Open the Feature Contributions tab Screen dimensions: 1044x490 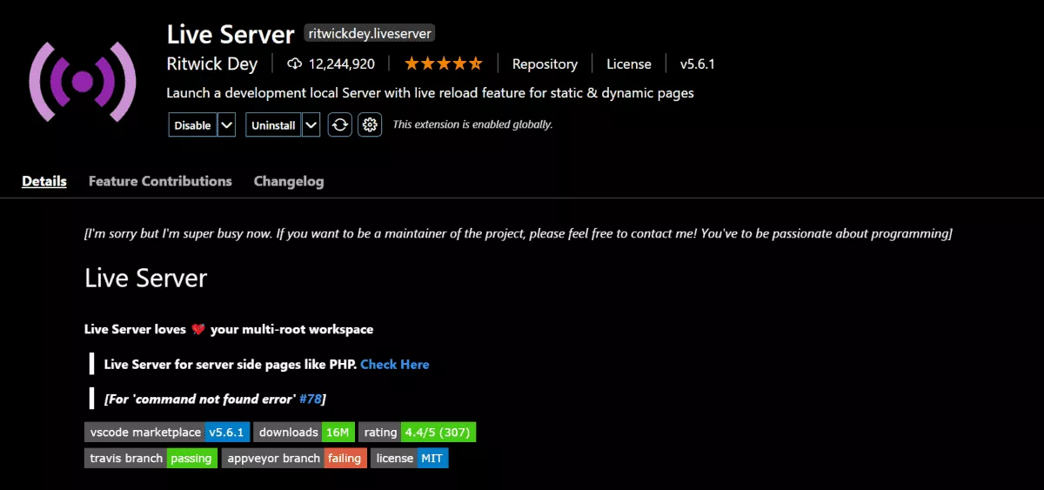[x=160, y=181]
